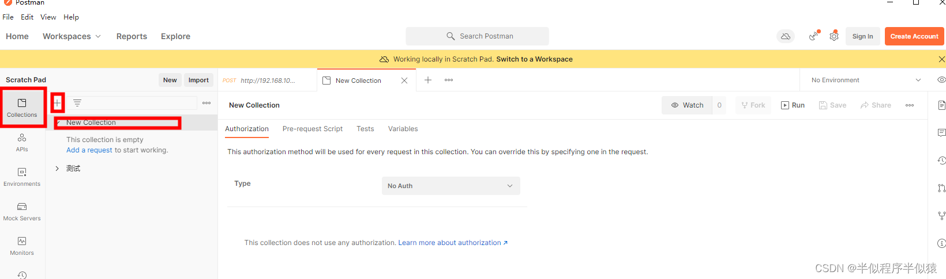
Task: Go to Reports
Action: (132, 36)
